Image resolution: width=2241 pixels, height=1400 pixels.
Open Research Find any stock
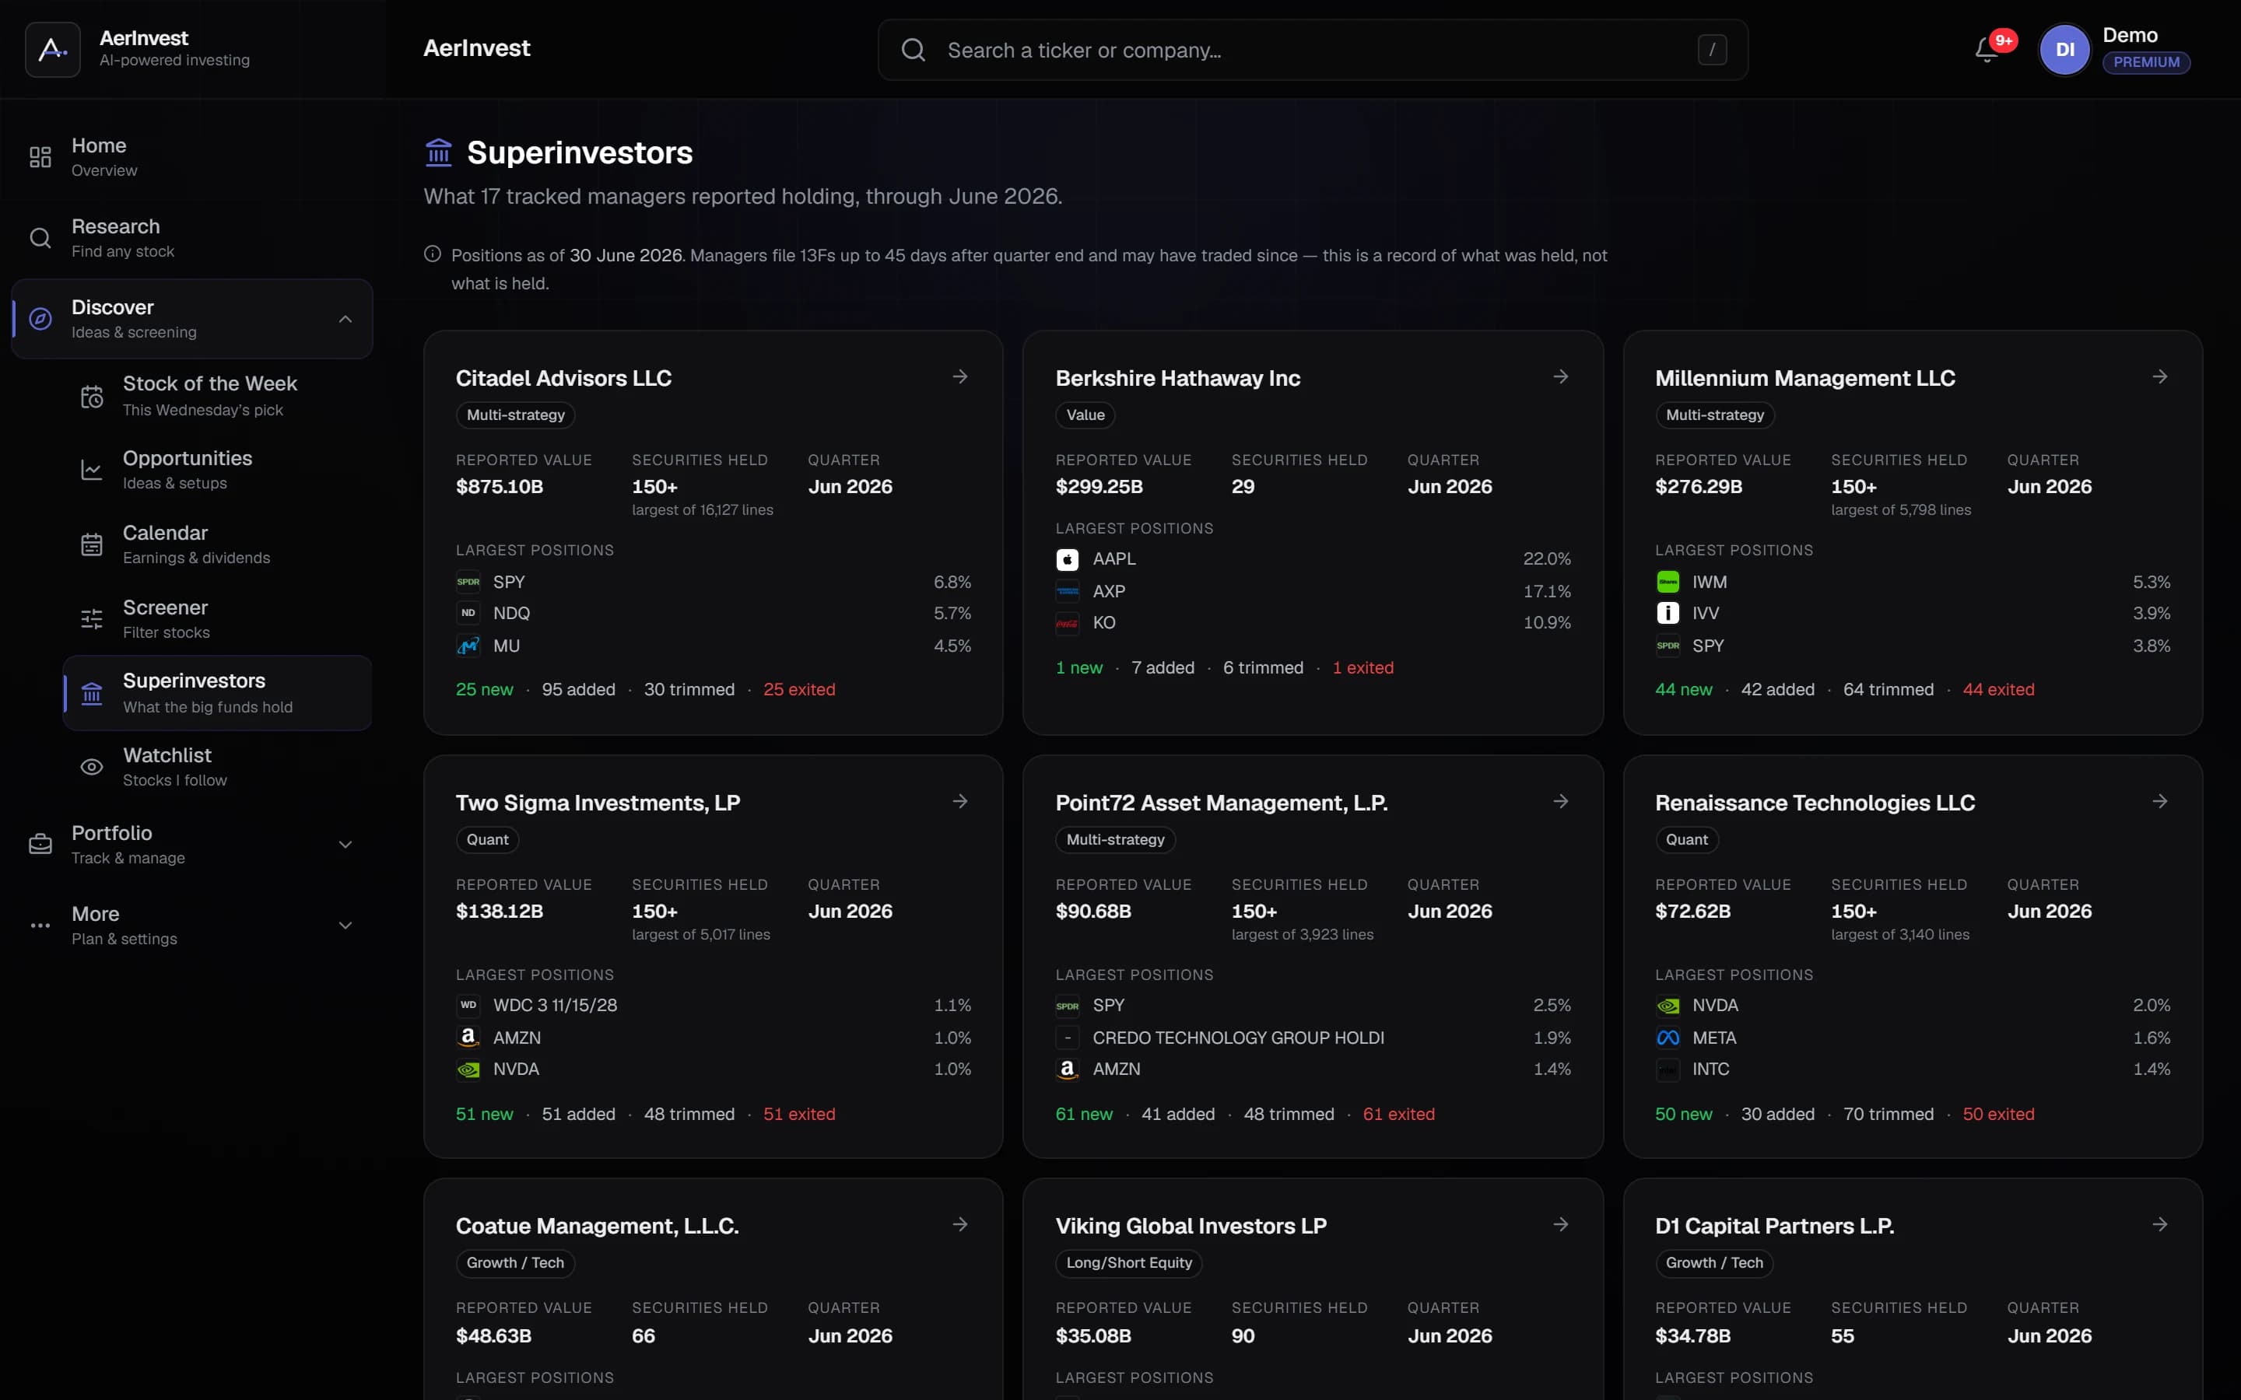(191, 238)
